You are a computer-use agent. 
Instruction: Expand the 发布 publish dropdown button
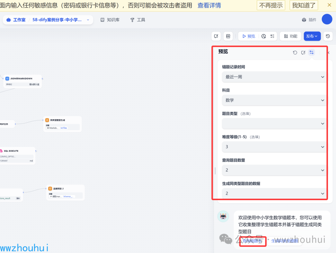[x=312, y=36]
